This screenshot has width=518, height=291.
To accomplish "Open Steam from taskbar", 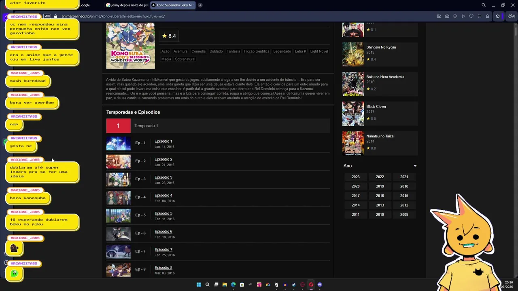I will click(x=294, y=285).
